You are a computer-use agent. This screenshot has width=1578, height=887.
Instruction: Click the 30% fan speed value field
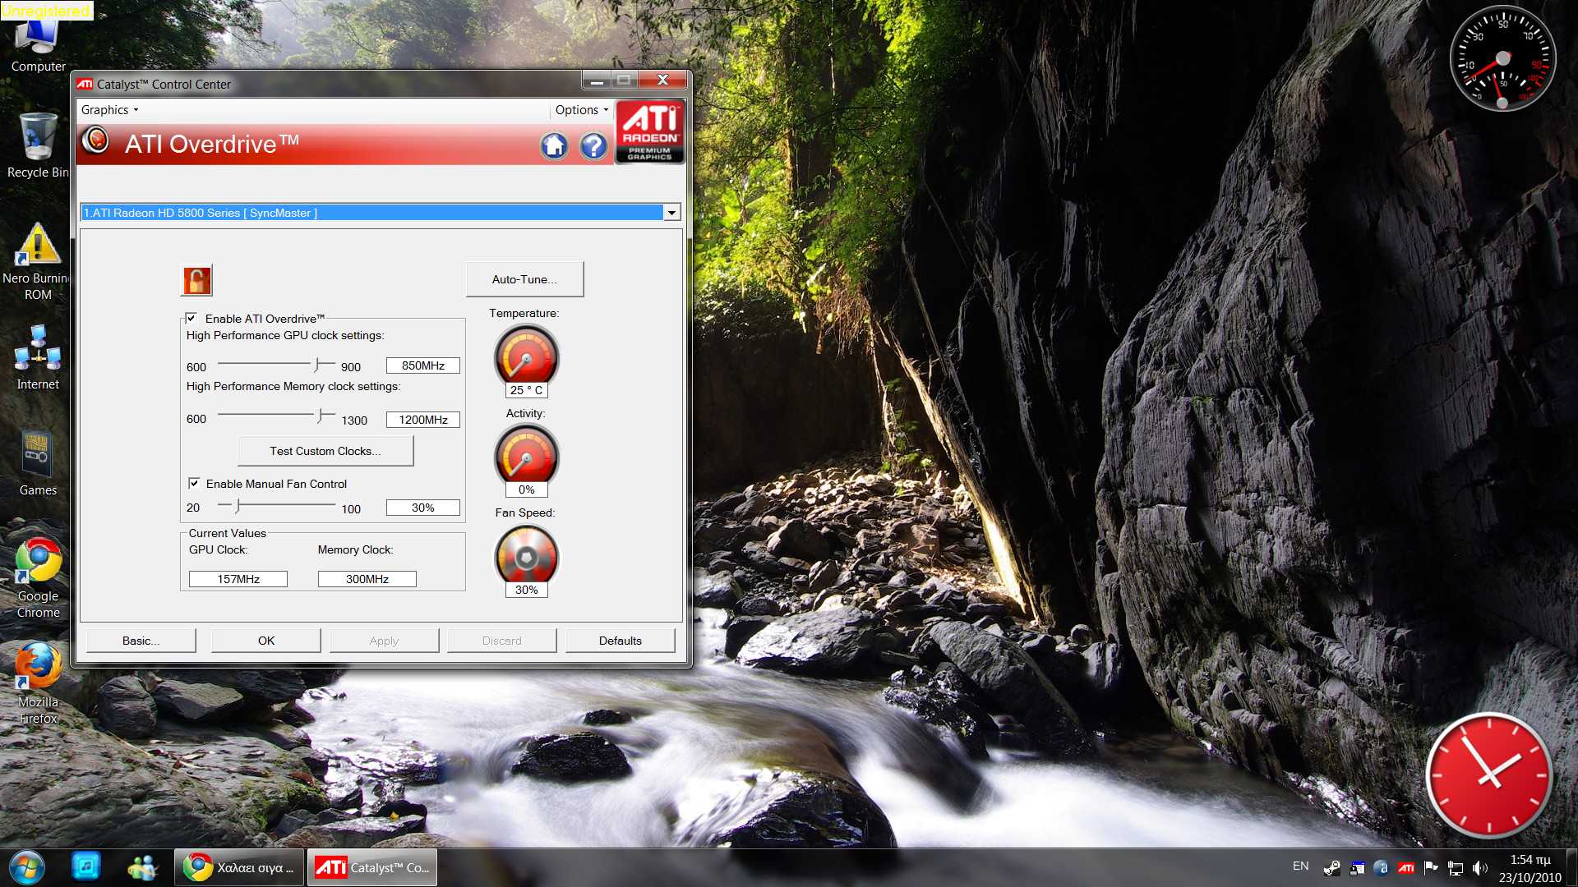pyautogui.click(x=423, y=508)
